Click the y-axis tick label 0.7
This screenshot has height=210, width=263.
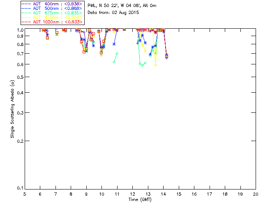(x=20, y=54)
